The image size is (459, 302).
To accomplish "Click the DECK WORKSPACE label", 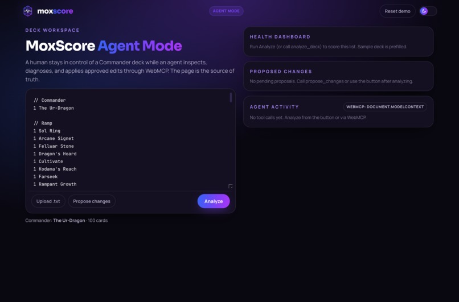I will click(x=52, y=30).
